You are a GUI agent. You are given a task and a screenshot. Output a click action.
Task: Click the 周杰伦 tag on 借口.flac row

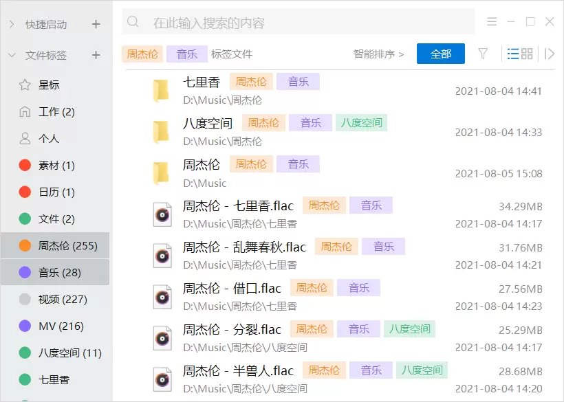coord(312,288)
